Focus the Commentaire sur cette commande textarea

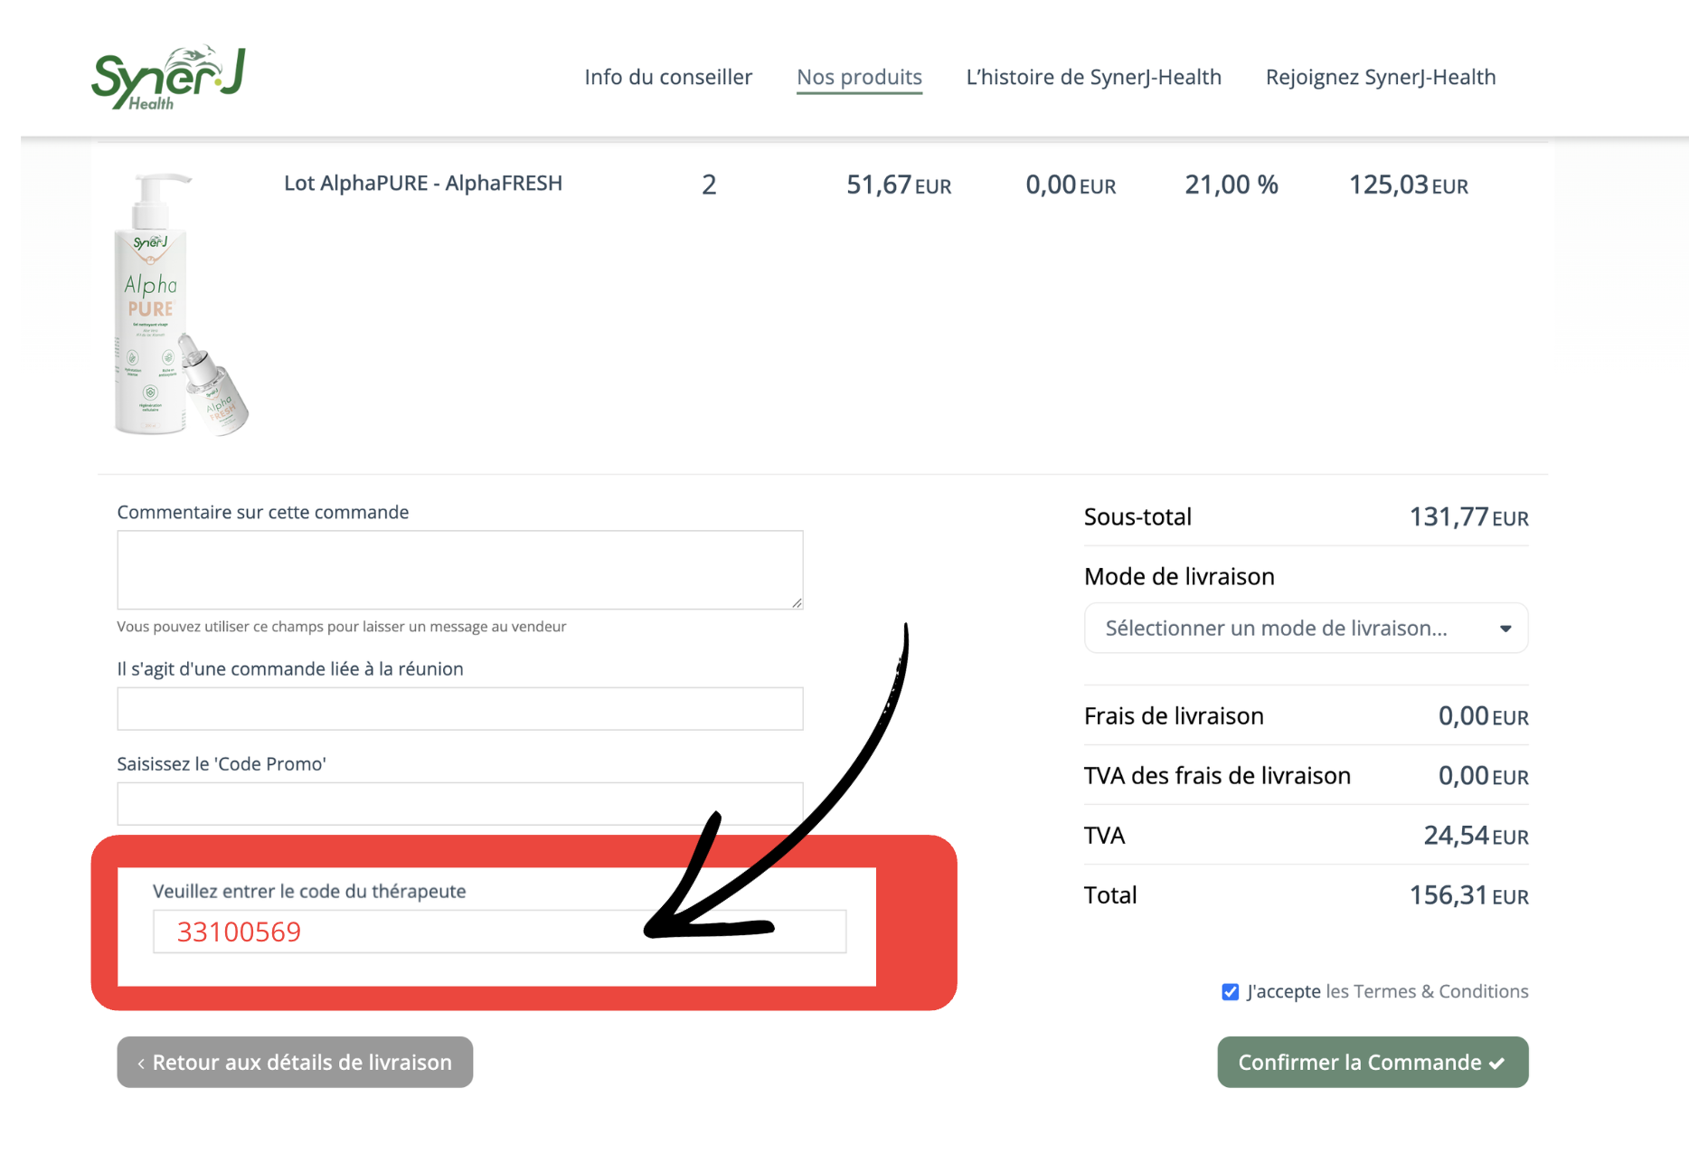(x=460, y=570)
